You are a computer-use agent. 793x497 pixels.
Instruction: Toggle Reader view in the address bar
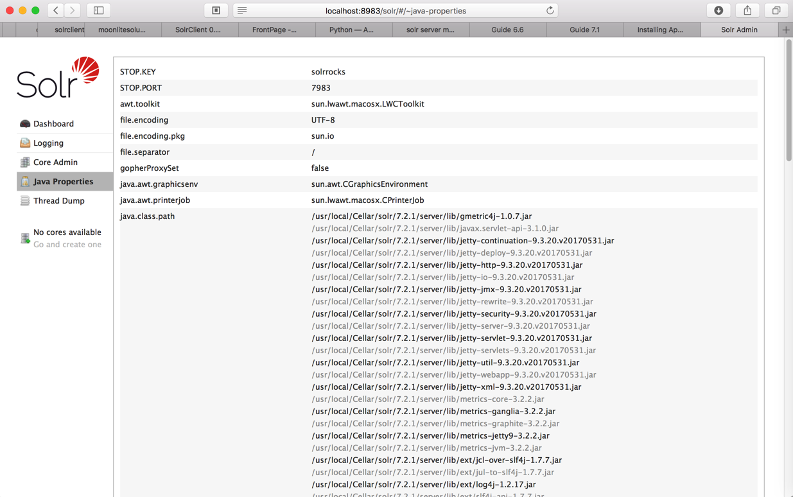(242, 11)
